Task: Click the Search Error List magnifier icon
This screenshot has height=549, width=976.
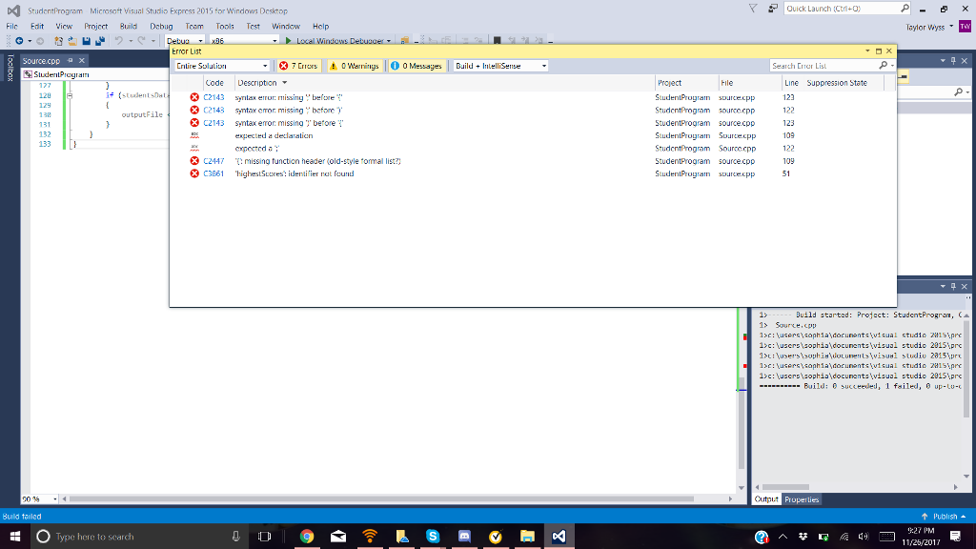Action: (884, 66)
